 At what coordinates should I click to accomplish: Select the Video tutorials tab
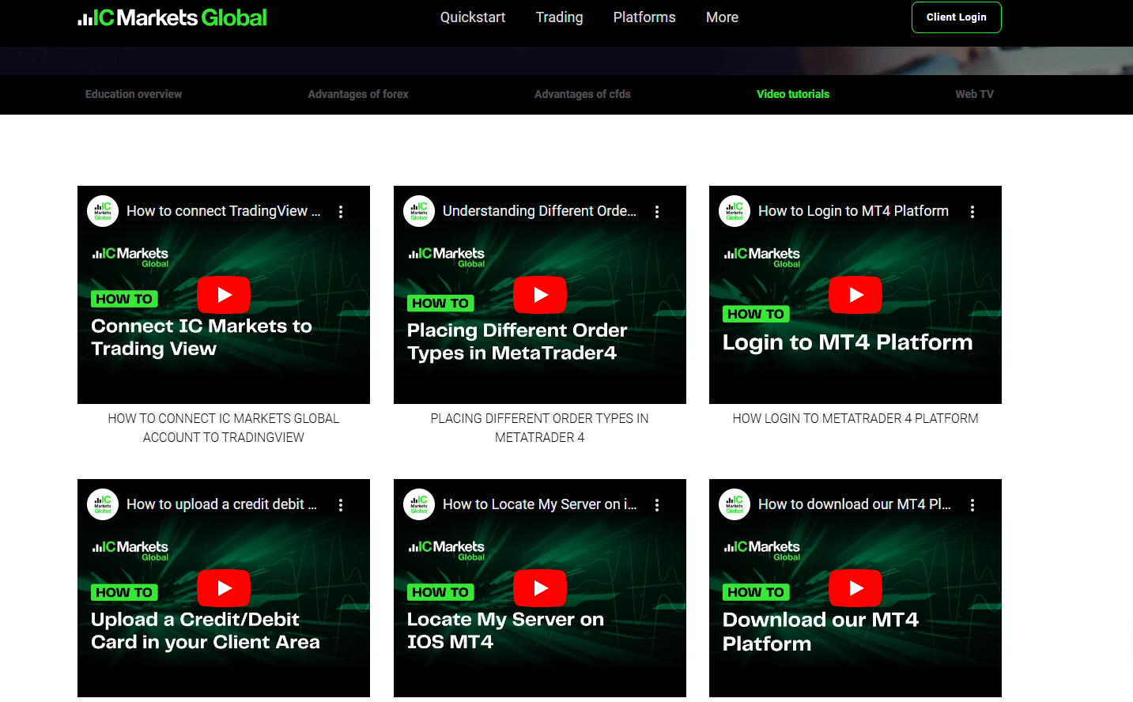tap(793, 94)
